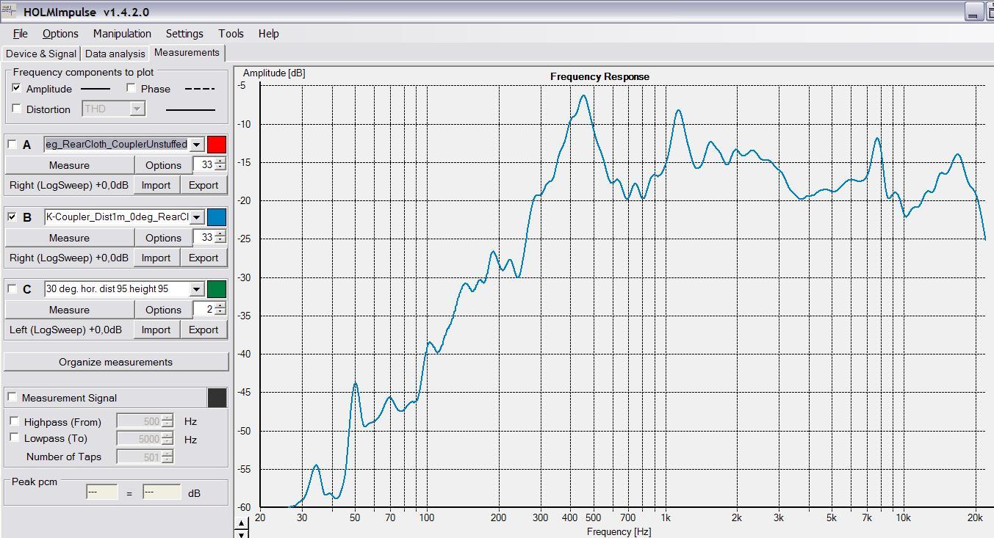Viewport: 994px width, 538px height.
Task: Click the slot B stepper showing 33
Action: (209, 238)
